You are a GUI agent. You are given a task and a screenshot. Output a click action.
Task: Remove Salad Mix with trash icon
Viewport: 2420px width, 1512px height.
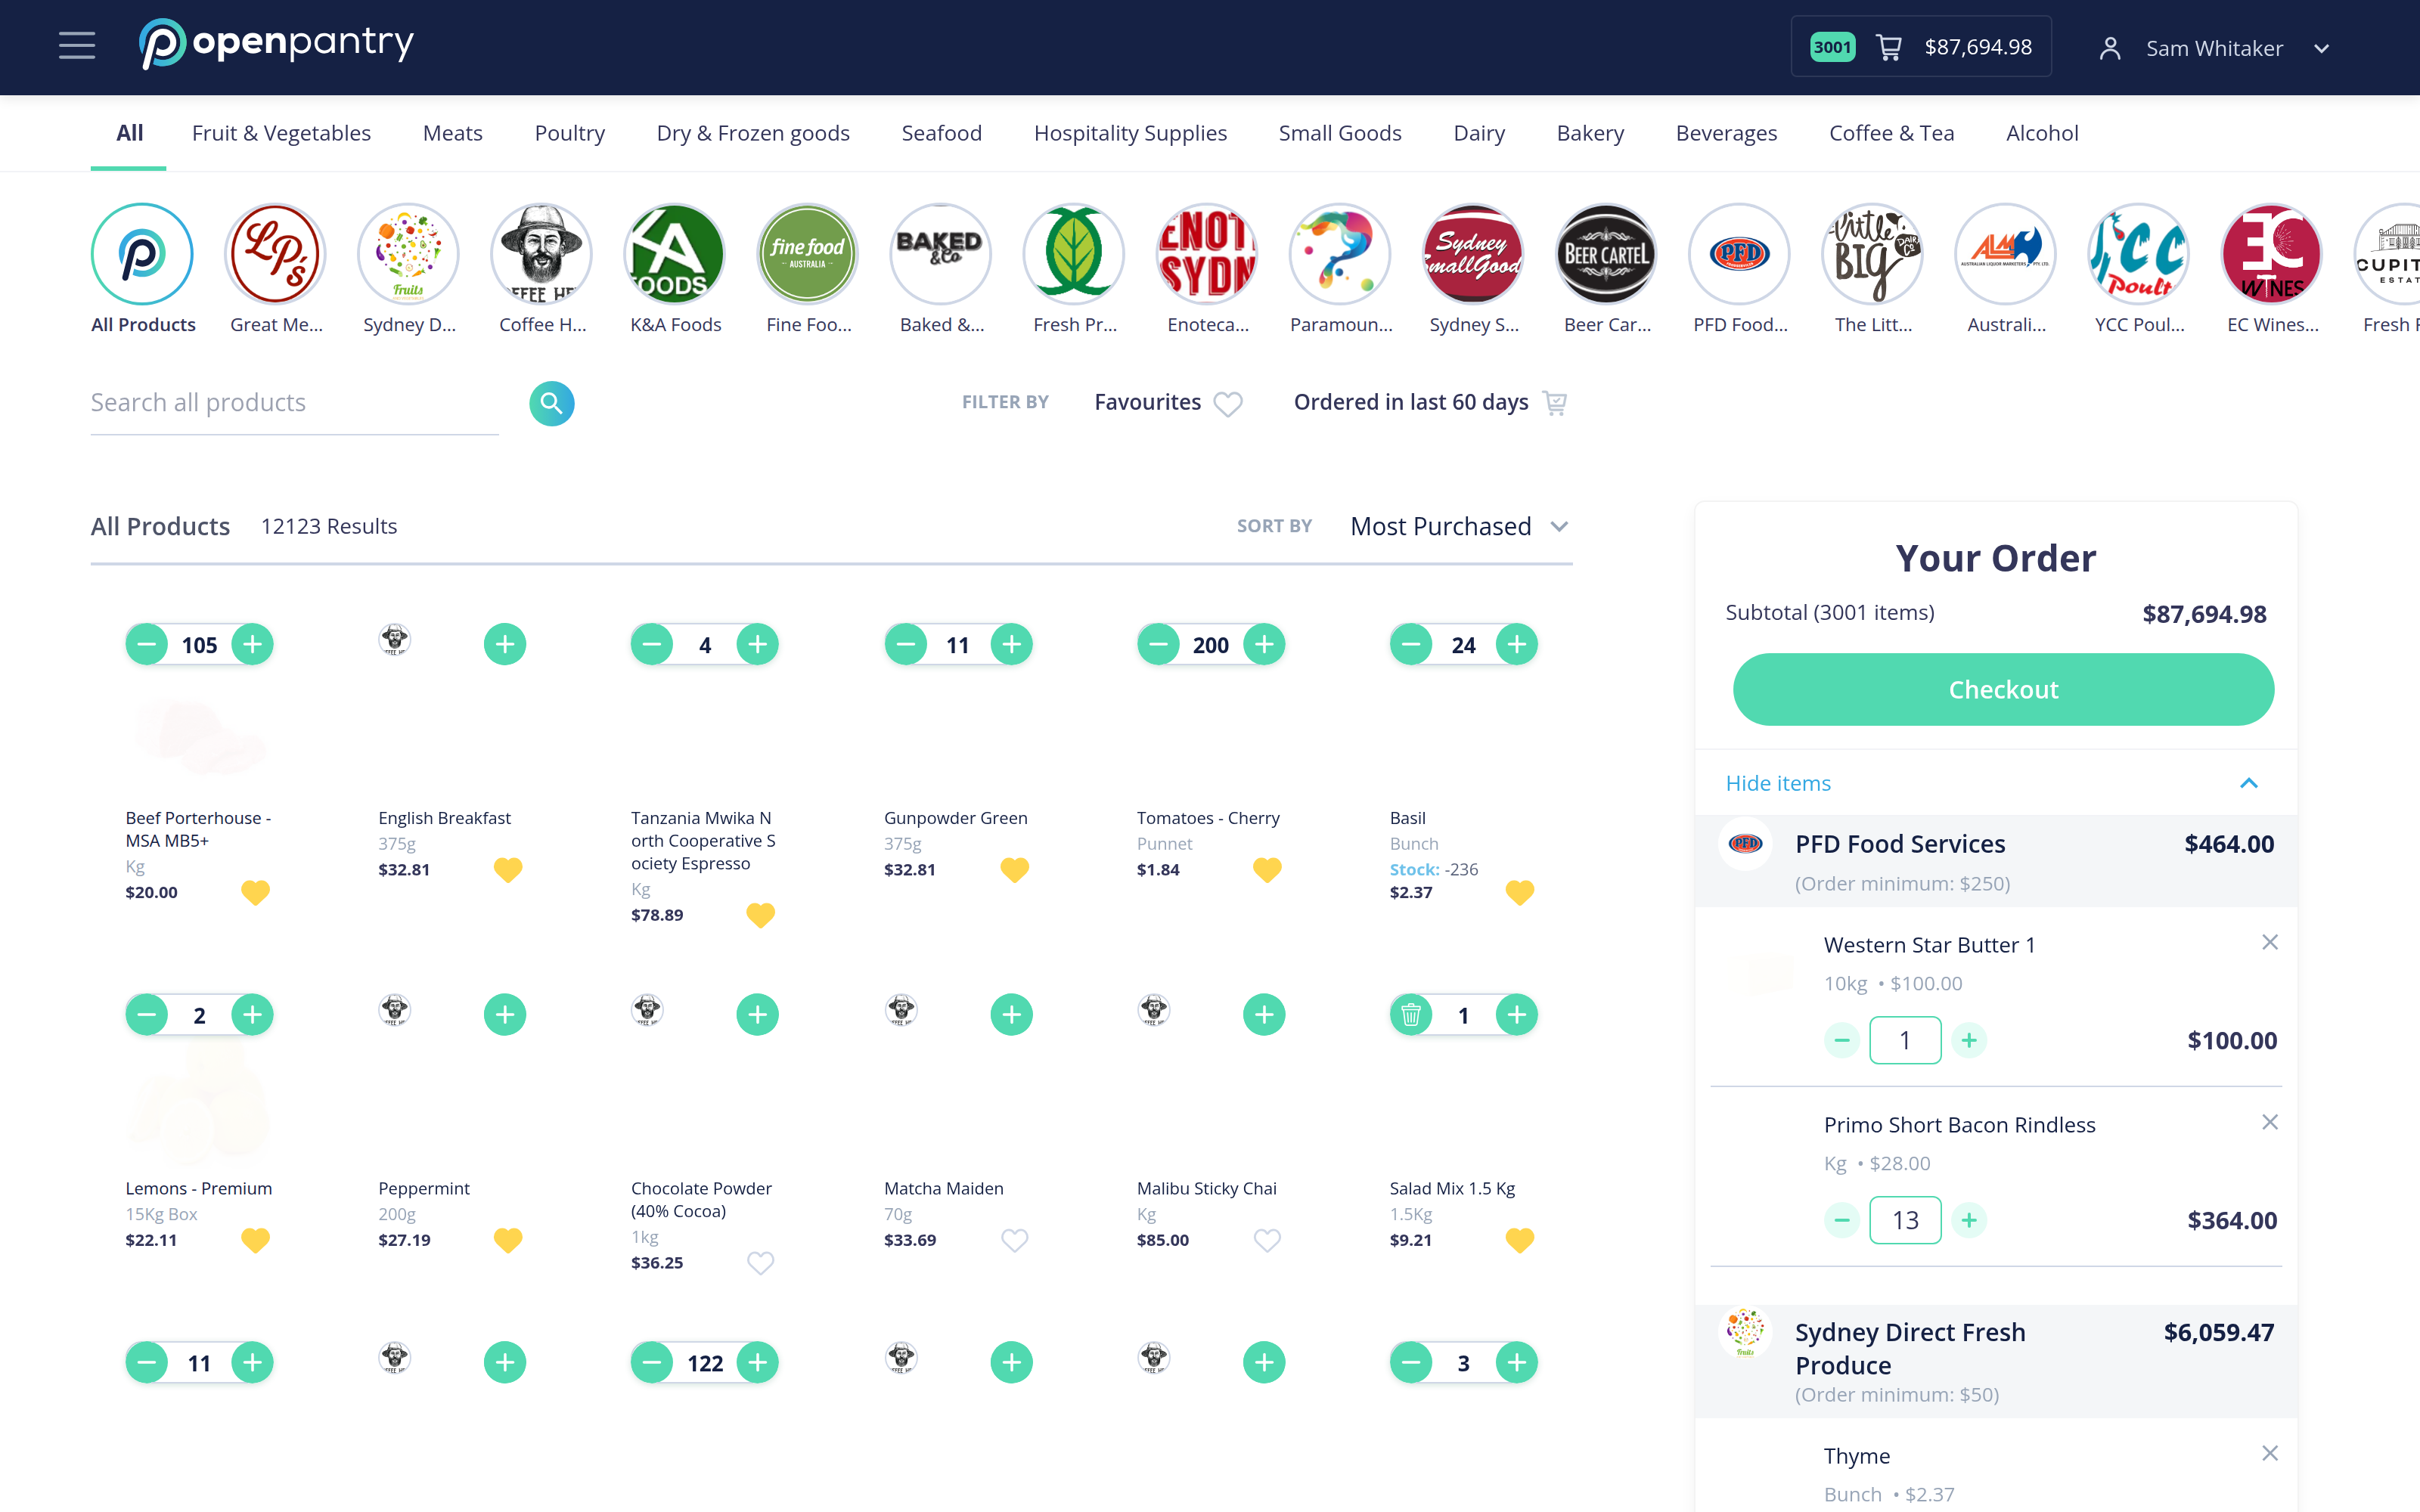click(x=1411, y=1015)
